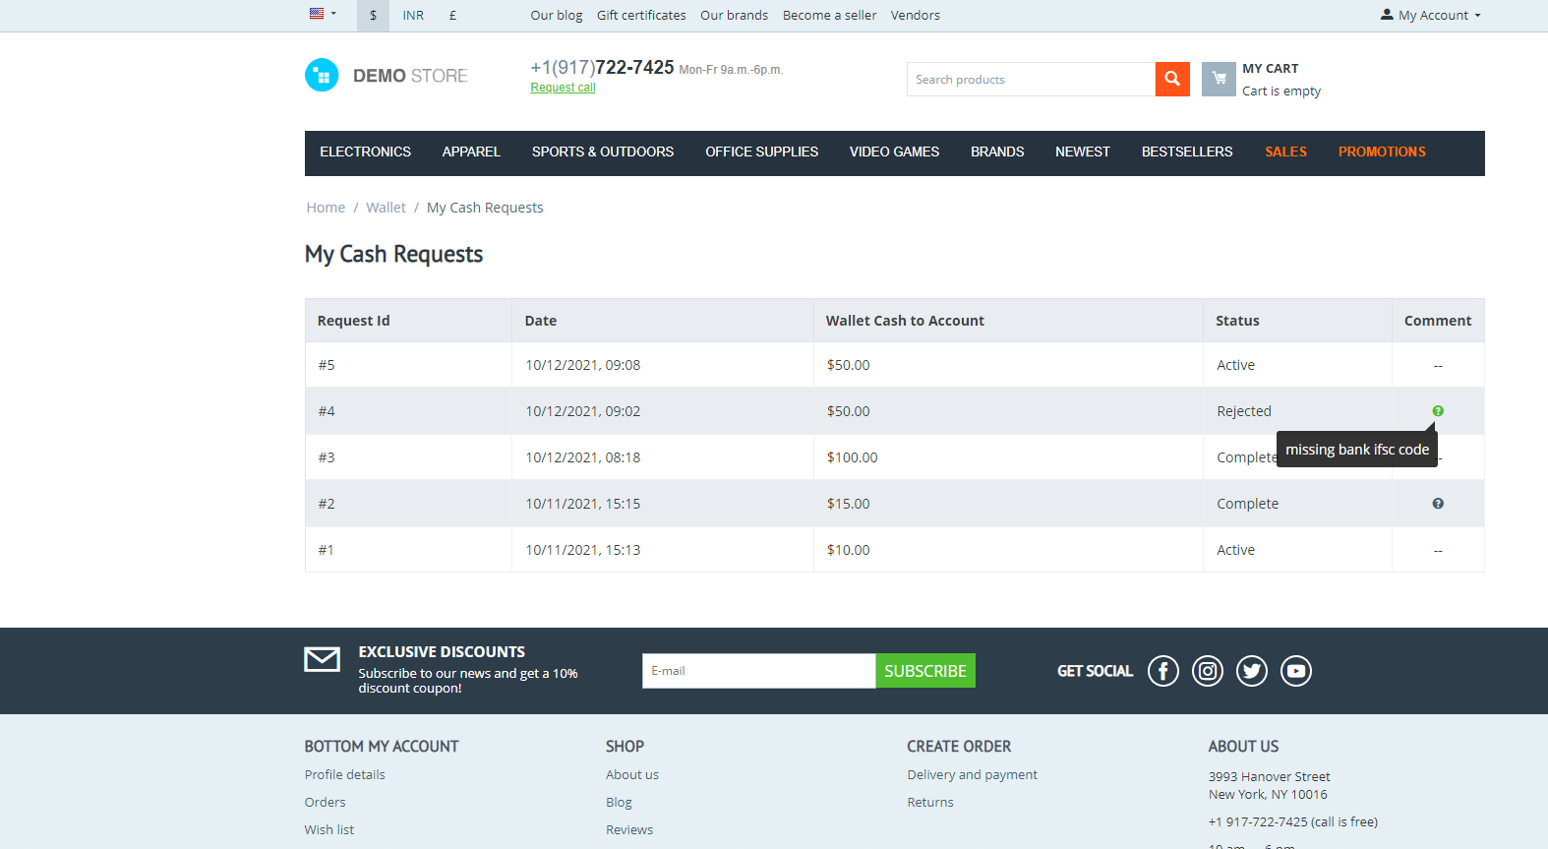Open the Electronics category menu
1548x849 pixels.
[x=366, y=152]
